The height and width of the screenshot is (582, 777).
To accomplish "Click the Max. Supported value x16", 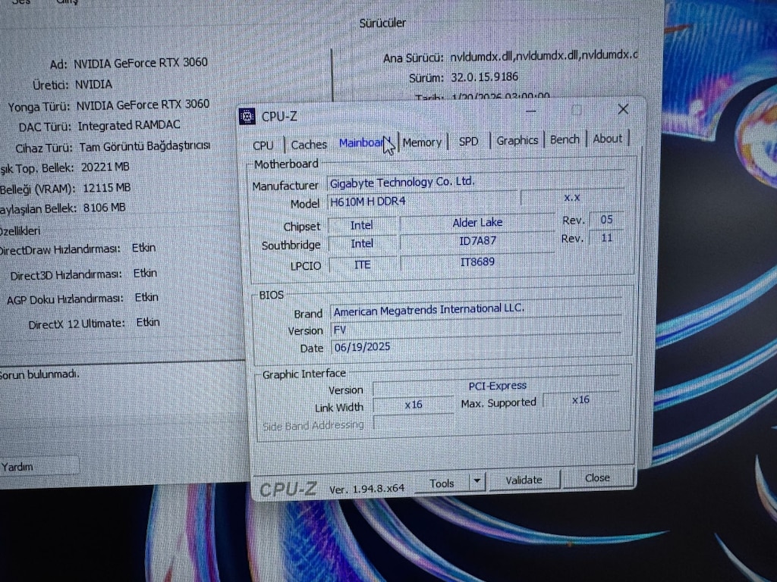I will click(x=580, y=400).
